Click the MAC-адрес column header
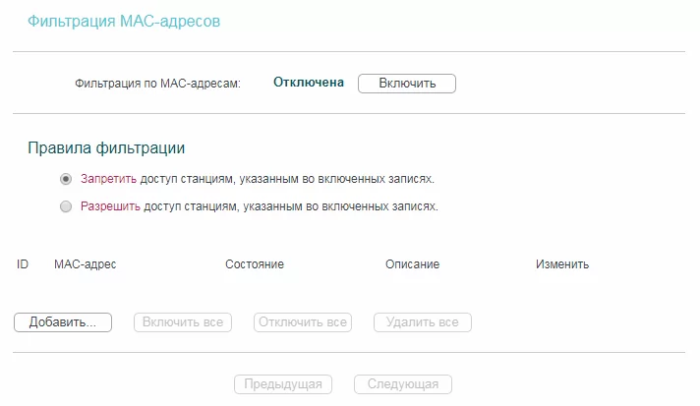The height and width of the screenshot is (406, 700). pos(85,265)
